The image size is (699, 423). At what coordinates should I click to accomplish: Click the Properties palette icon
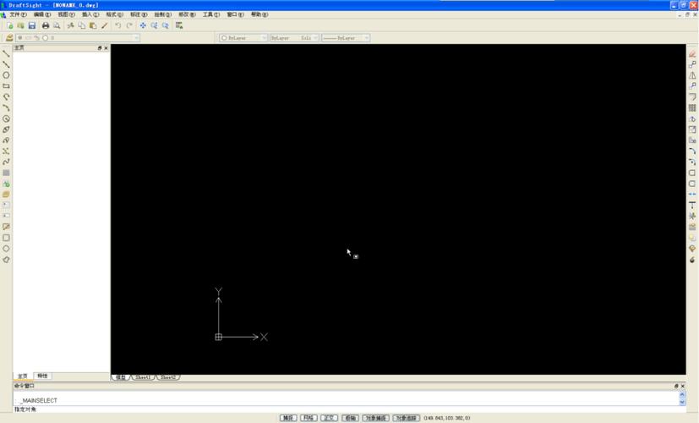pos(179,25)
